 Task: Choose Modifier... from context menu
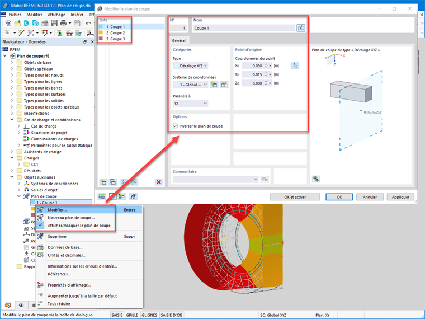(89, 210)
